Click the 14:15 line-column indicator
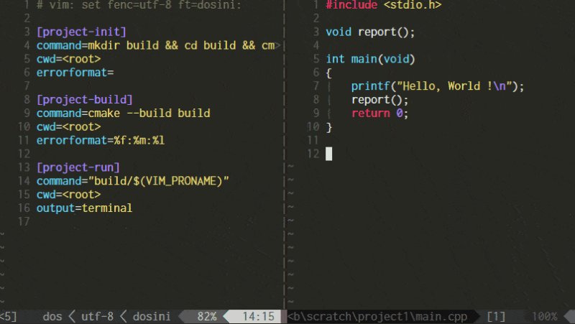 258,316
